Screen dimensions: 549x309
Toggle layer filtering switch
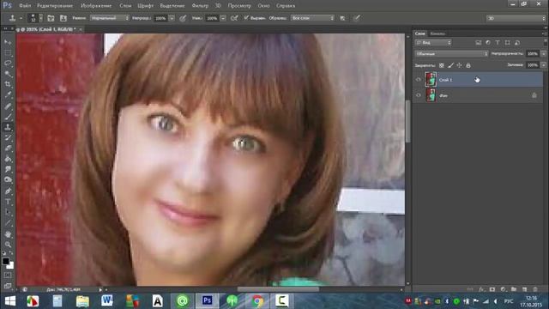pos(546,42)
